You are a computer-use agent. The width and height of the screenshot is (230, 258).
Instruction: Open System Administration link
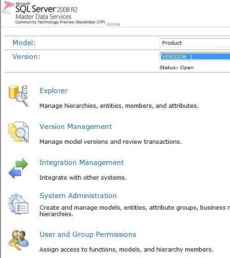click(78, 196)
